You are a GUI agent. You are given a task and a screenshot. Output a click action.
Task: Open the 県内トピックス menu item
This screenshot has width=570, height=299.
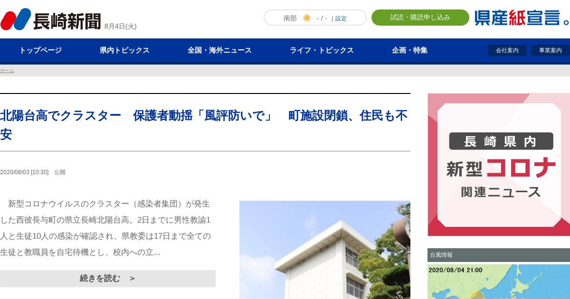pyautogui.click(x=124, y=50)
